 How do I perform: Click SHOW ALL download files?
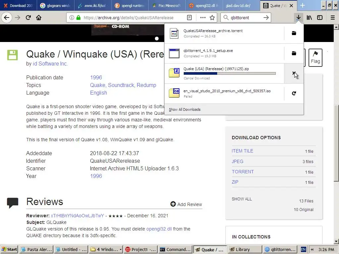click(x=242, y=199)
